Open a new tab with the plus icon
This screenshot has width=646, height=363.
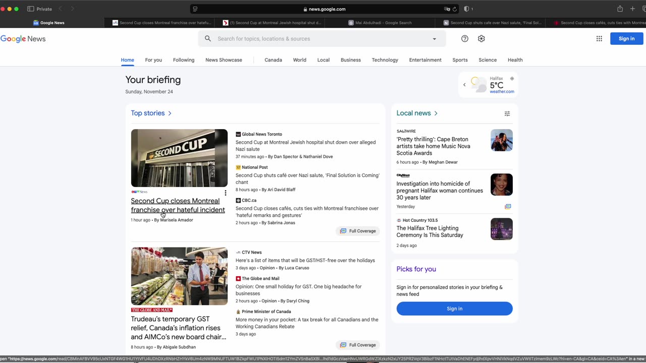coord(632,9)
